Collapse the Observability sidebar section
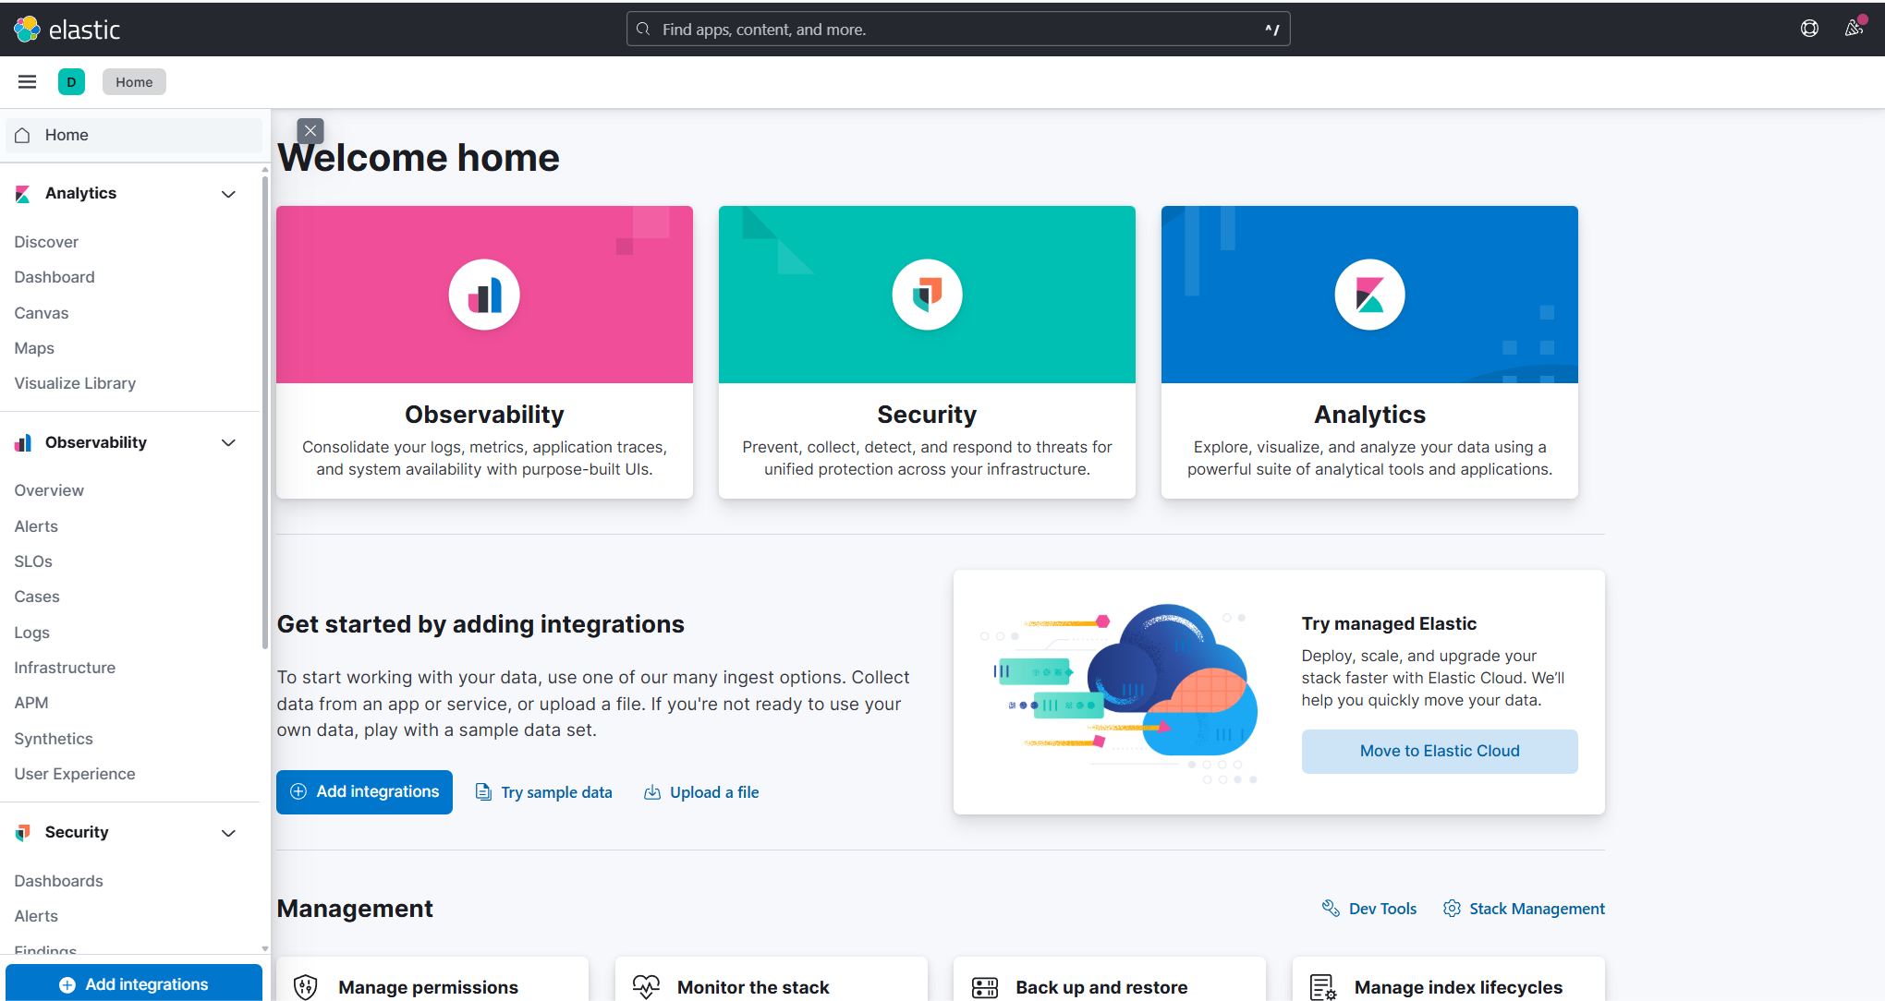 click(228, 443)
